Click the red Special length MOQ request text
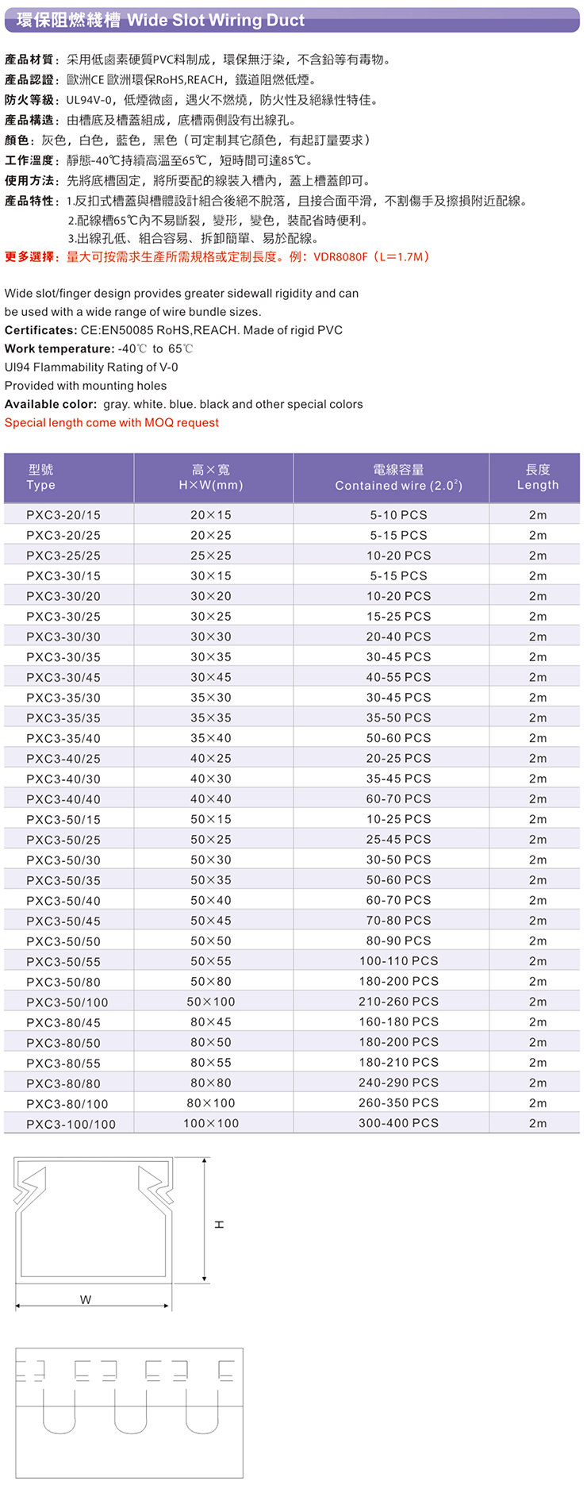 (112, 422)
